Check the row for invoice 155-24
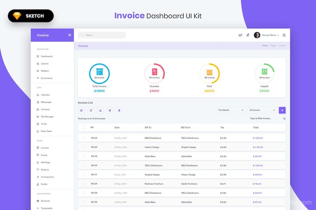316x210 pixels. click(x=84, y=184)
